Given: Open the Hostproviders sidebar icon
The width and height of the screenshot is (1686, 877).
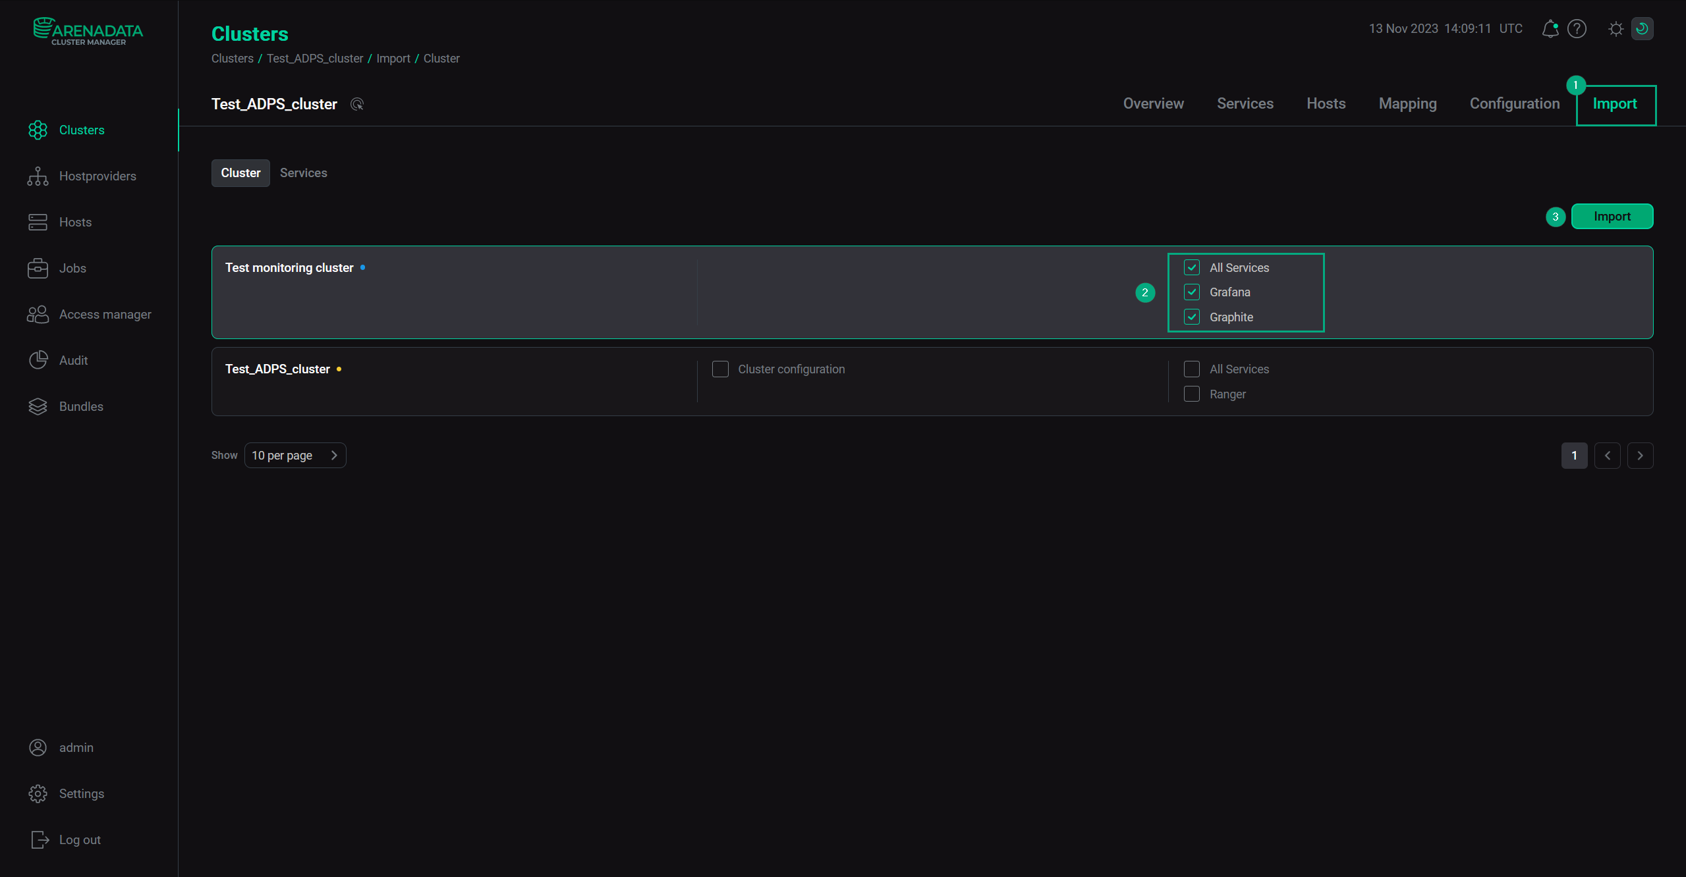Looking at the screenshot, I should tap(38, 176).
